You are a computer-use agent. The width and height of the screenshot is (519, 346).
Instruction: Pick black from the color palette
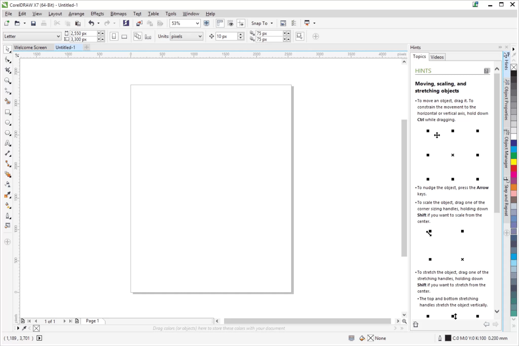[514, 74]
